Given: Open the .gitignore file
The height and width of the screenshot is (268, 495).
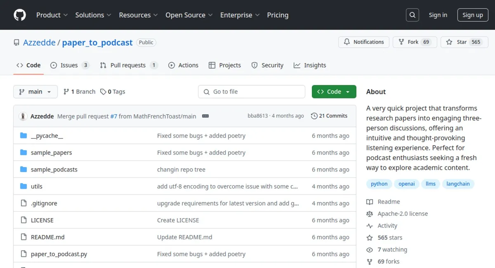Looking at the screenshot, I should point(44,203).
